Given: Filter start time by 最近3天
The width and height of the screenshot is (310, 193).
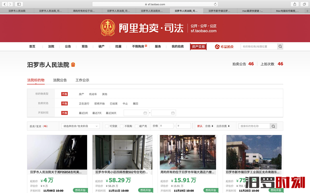Looking at the screenshot, I should pyautogui.click(x=83, y=113).
